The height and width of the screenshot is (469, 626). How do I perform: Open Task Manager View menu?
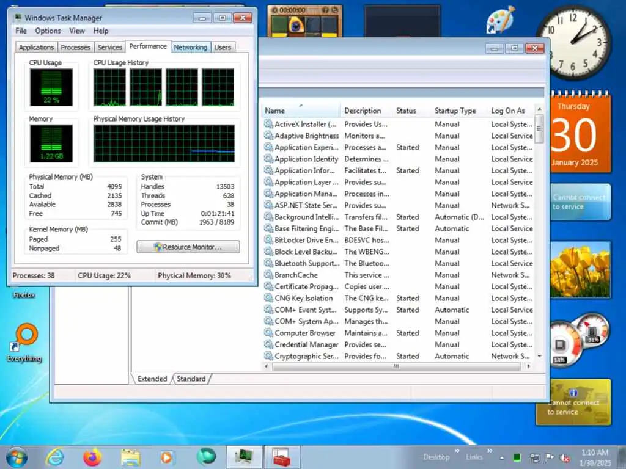[76, 31]
